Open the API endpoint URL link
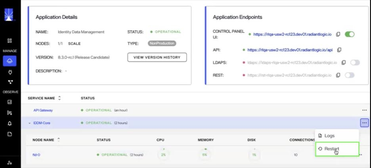The image size is (371, 168). tap(290, 50)
